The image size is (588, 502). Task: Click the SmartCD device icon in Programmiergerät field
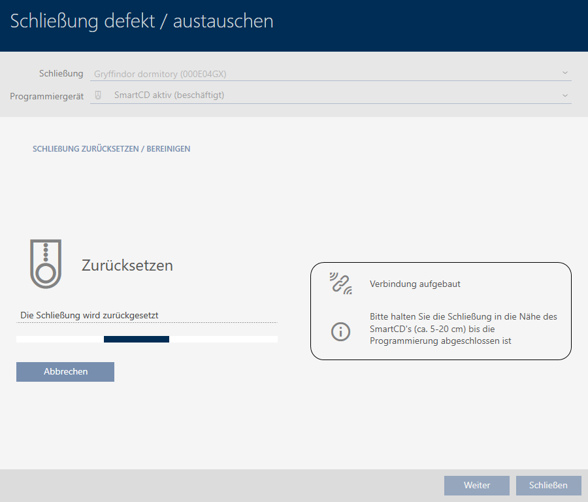pos(98,95)
